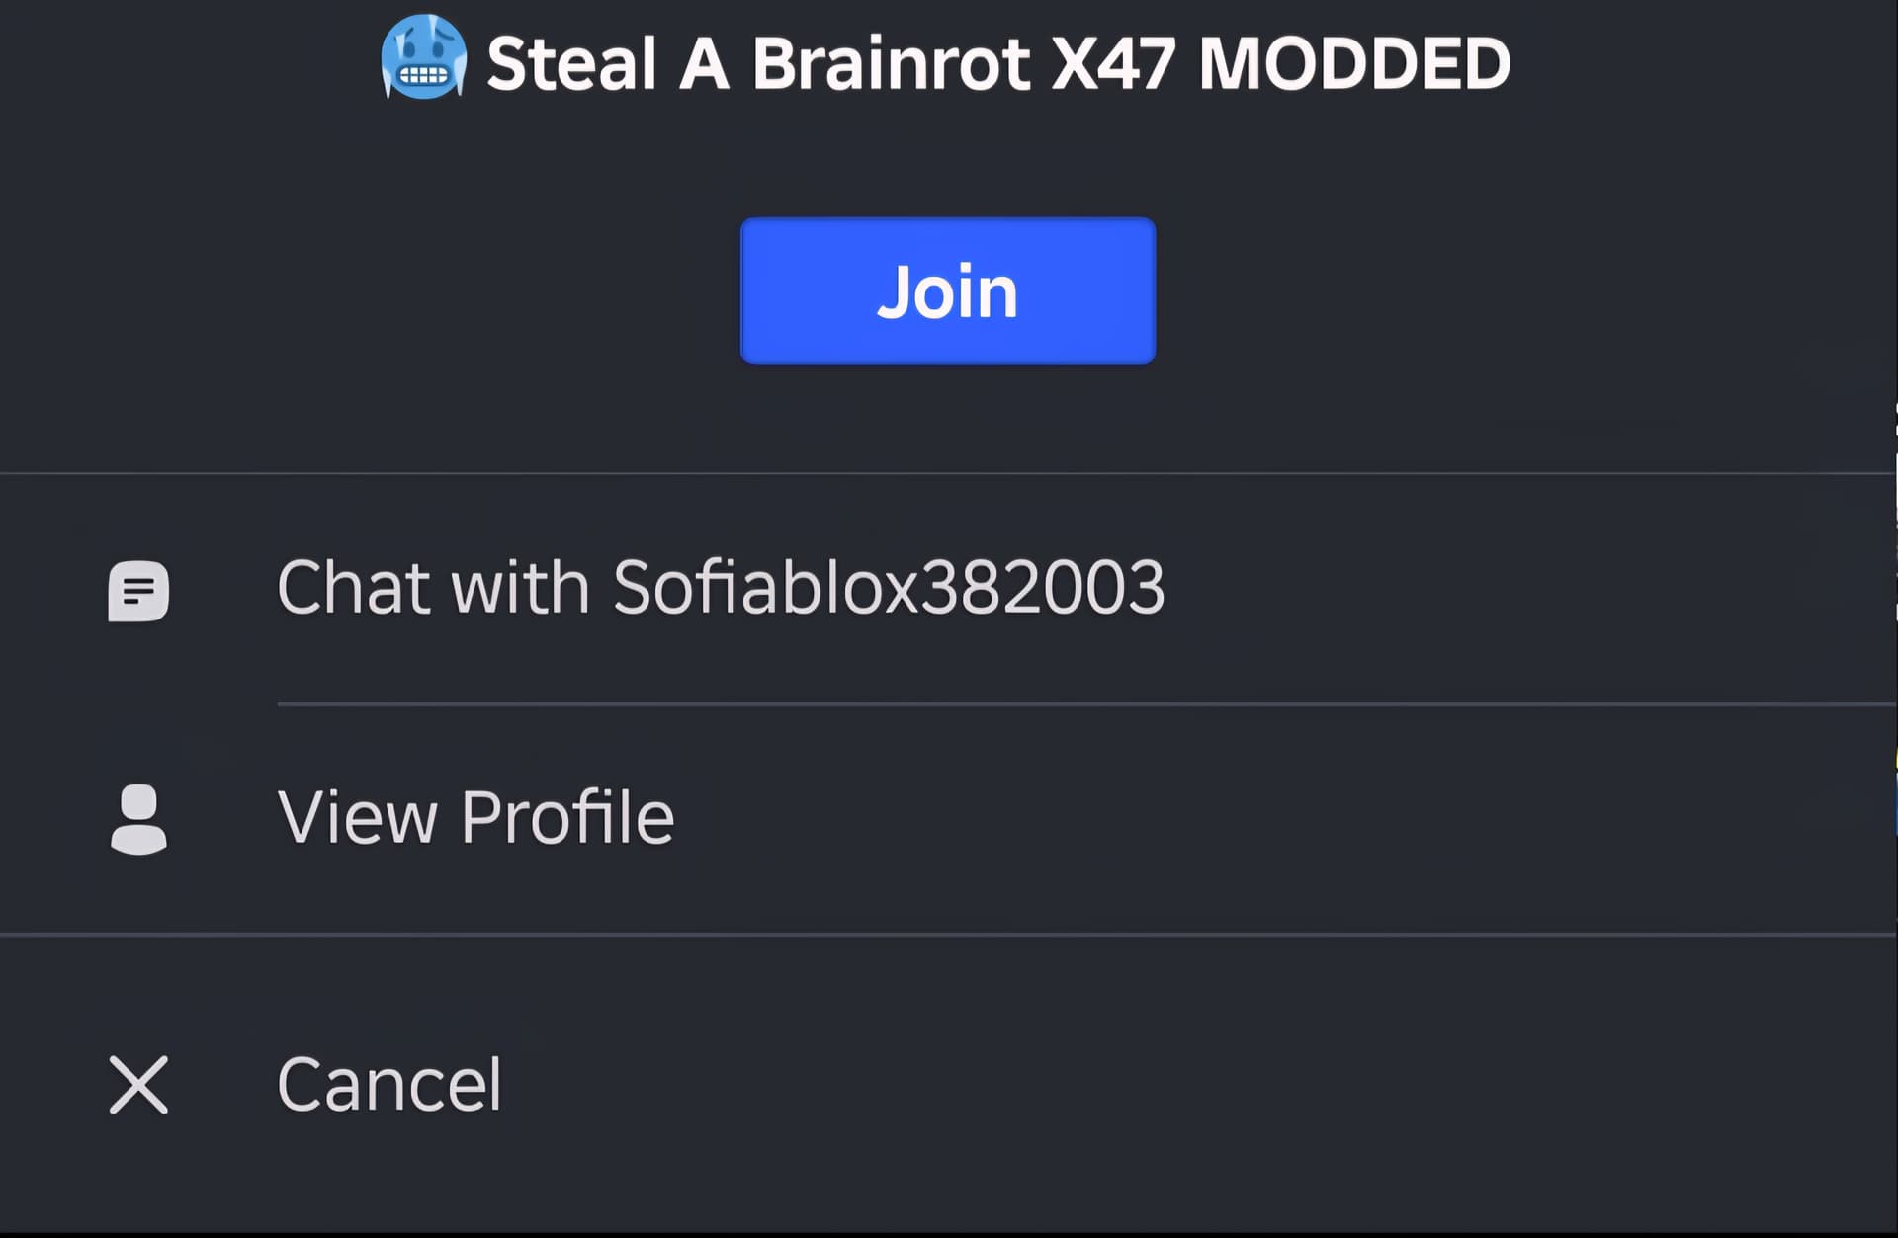Click the blue-faced emoji before the title
Screen dimensions: 1898x1238
424,57
